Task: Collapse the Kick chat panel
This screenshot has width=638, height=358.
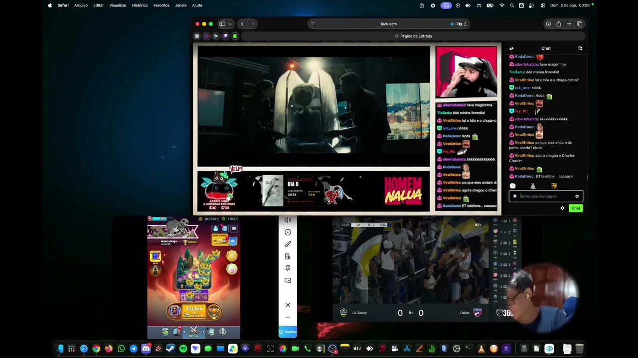Action: tap(511, 48)
